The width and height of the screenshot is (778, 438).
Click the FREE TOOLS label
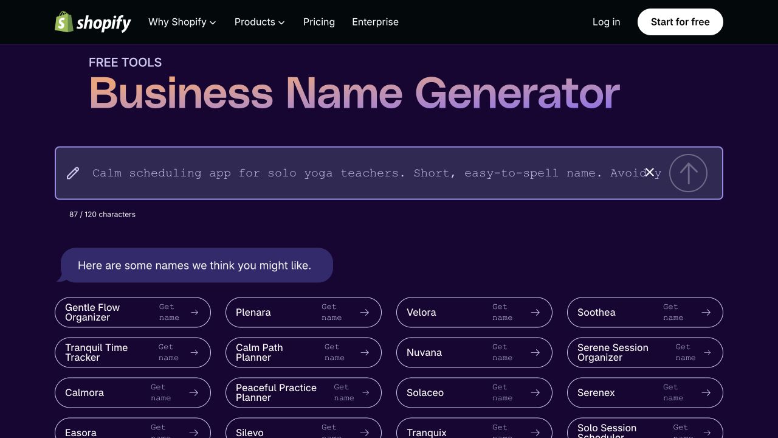click(125, 62)
